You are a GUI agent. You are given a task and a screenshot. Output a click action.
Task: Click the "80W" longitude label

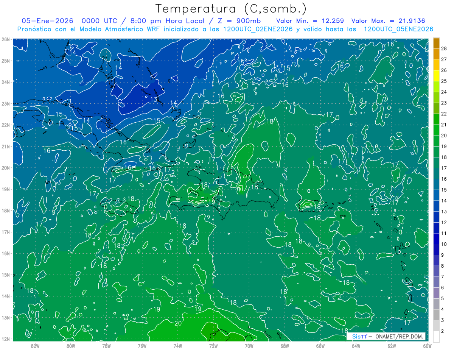71,345
